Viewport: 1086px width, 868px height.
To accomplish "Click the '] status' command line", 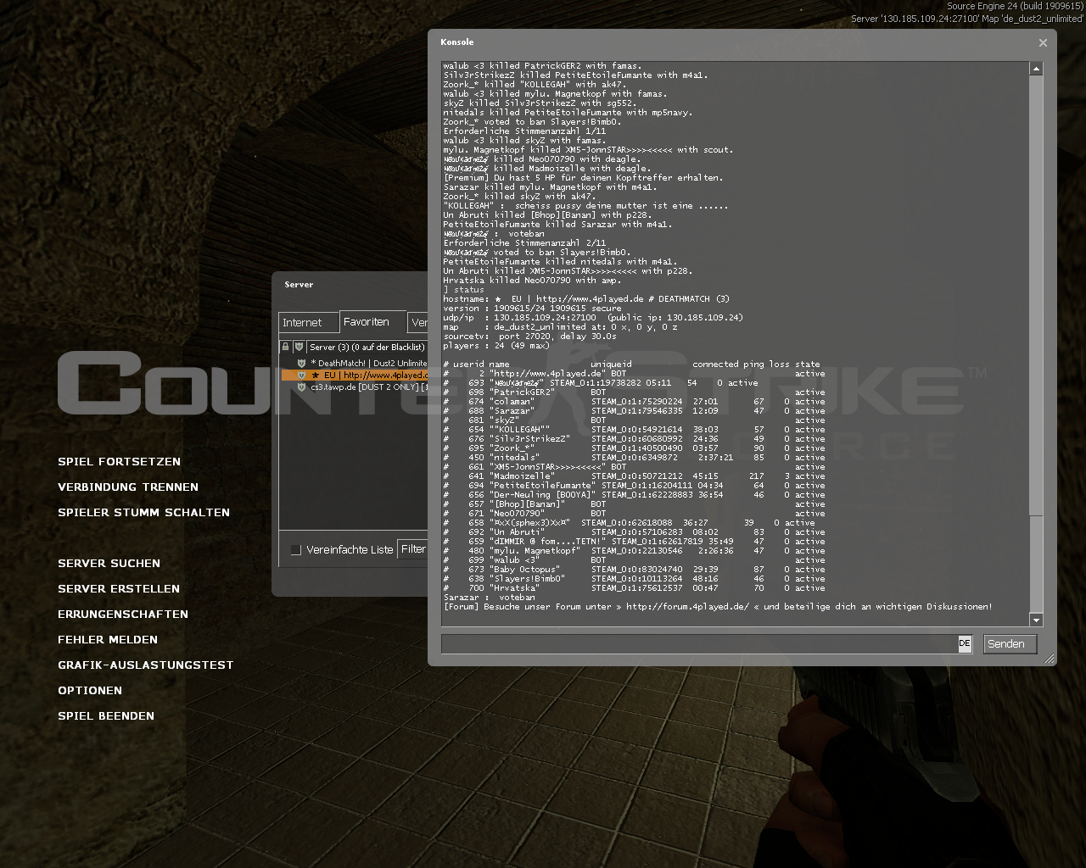I will click(x=463, y=290).
